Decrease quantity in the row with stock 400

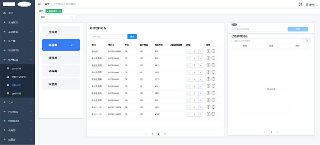click(188, 86)
